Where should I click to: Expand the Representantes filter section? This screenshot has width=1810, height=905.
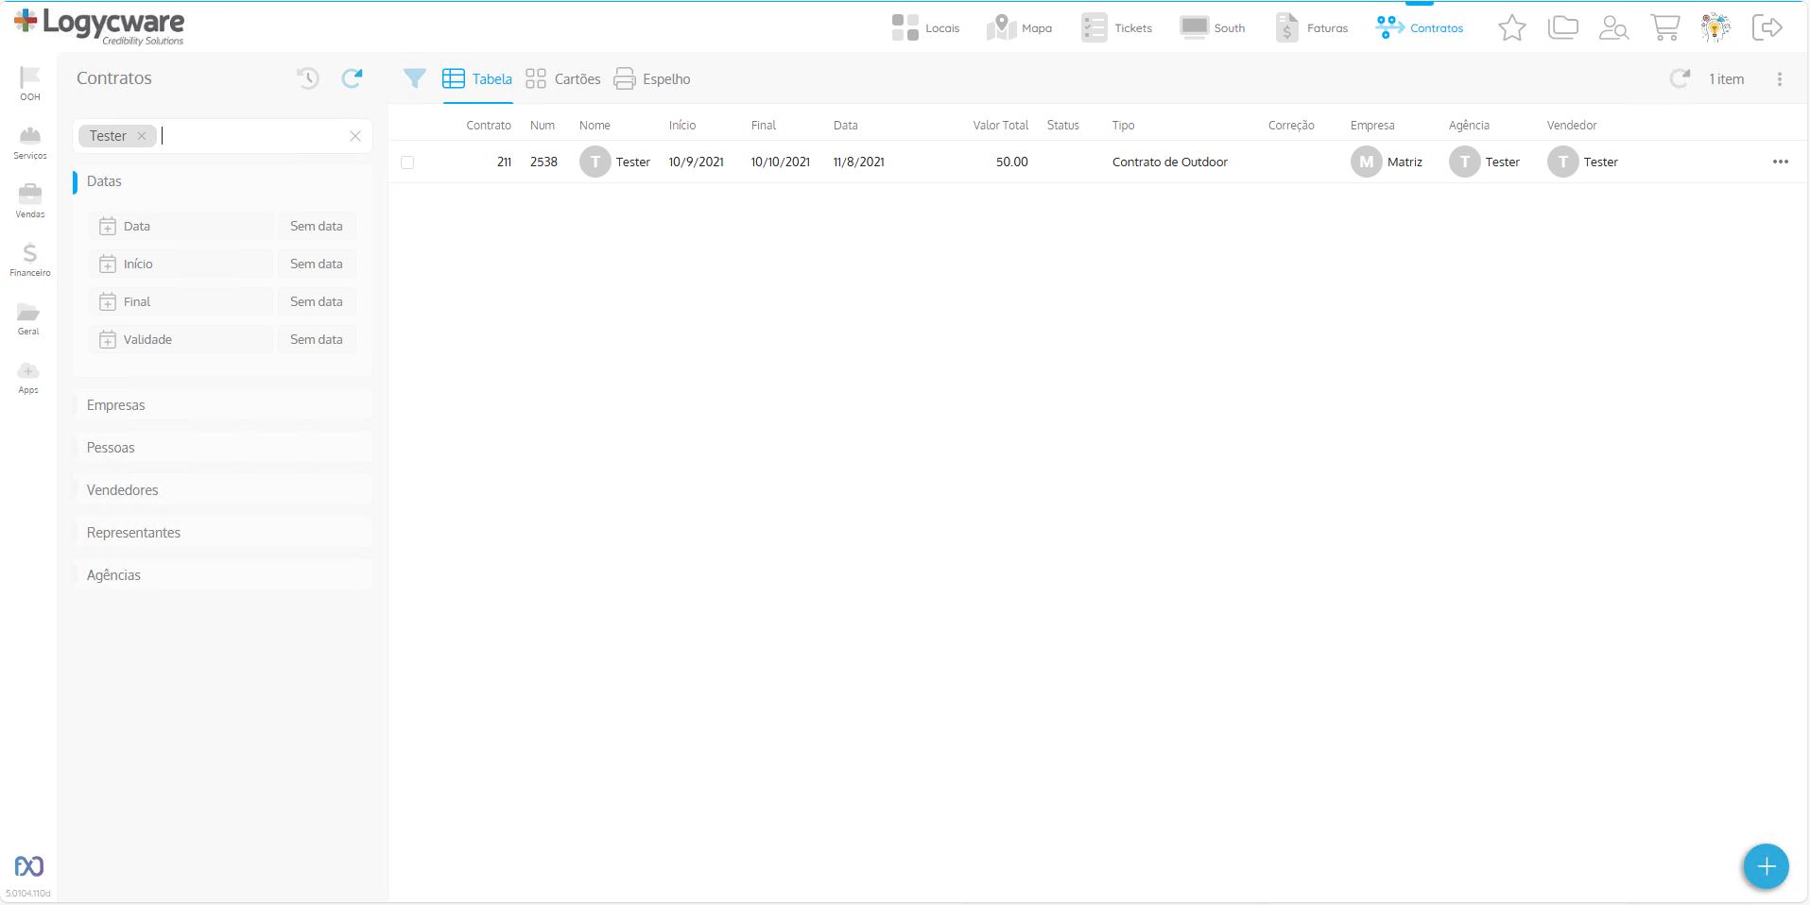222,533
